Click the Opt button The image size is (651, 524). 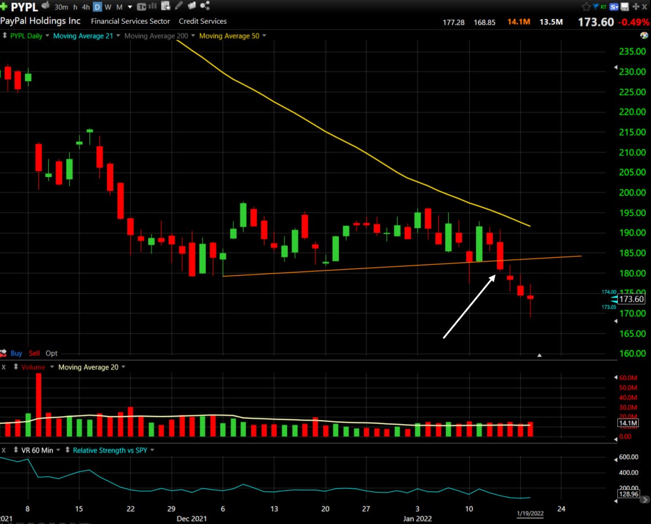[52, 353]
